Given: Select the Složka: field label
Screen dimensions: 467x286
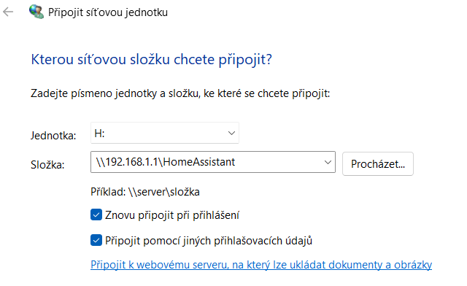Looking at the screenshot, I should click(47, 164).
